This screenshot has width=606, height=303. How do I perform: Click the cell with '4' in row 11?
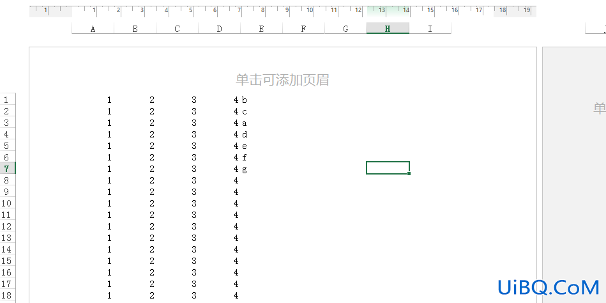click(219, 215)
